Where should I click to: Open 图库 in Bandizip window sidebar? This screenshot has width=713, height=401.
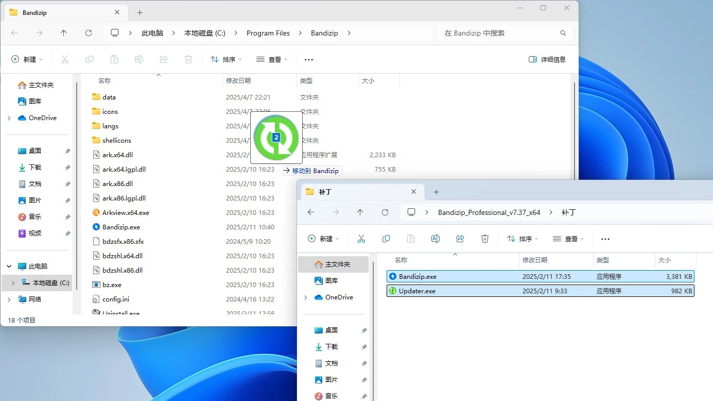(35, 102)
